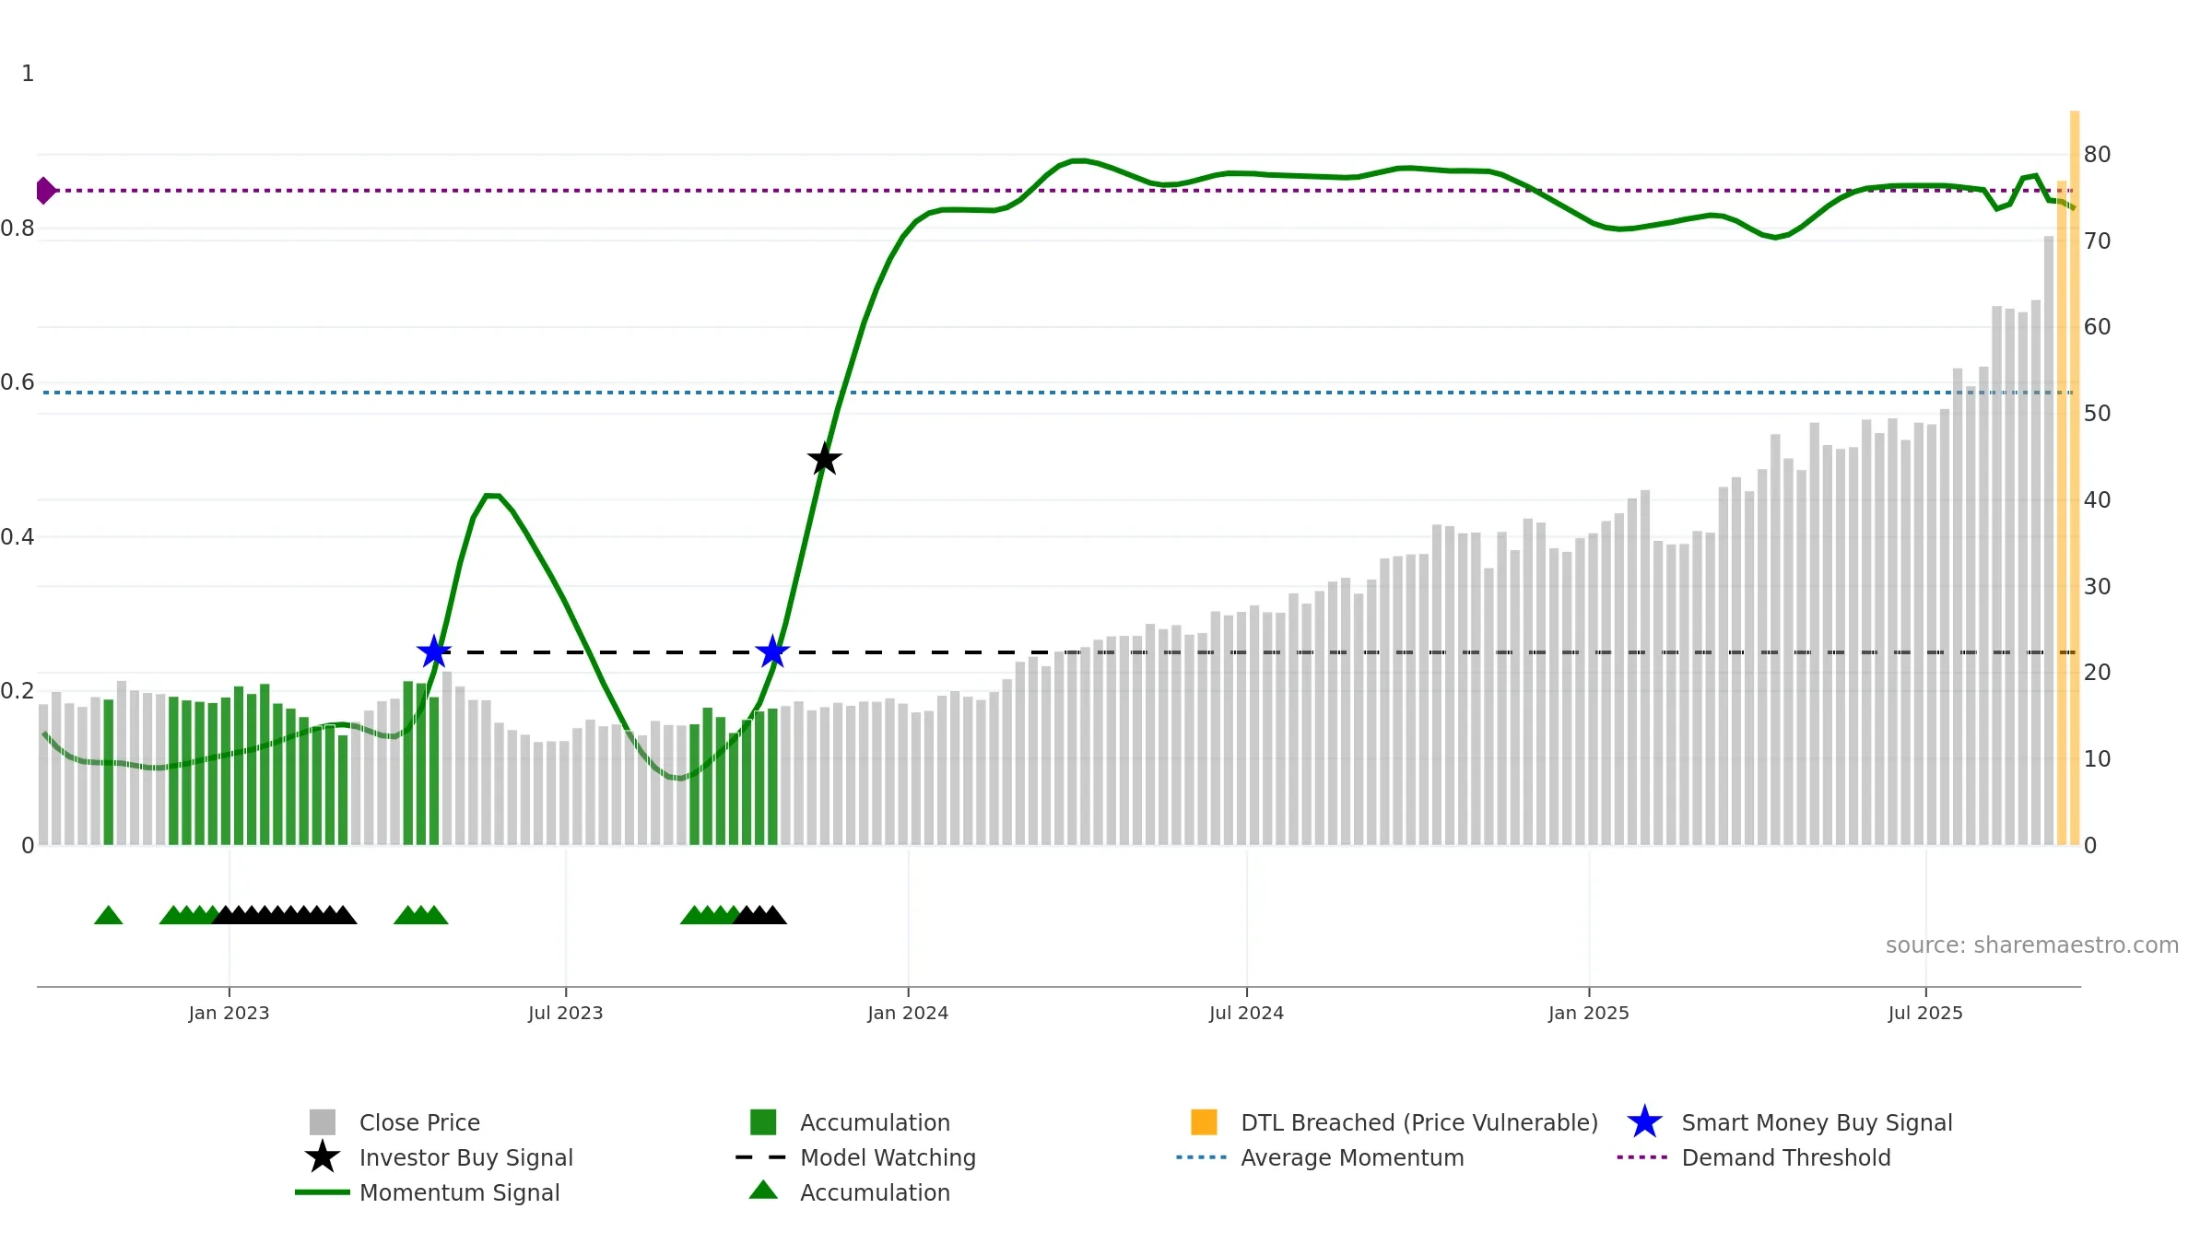Image resolution: width=2212 pixels, height=1244 pixels.
Task: Click the green triangle icon in legend
Action: coord(763,1191)
